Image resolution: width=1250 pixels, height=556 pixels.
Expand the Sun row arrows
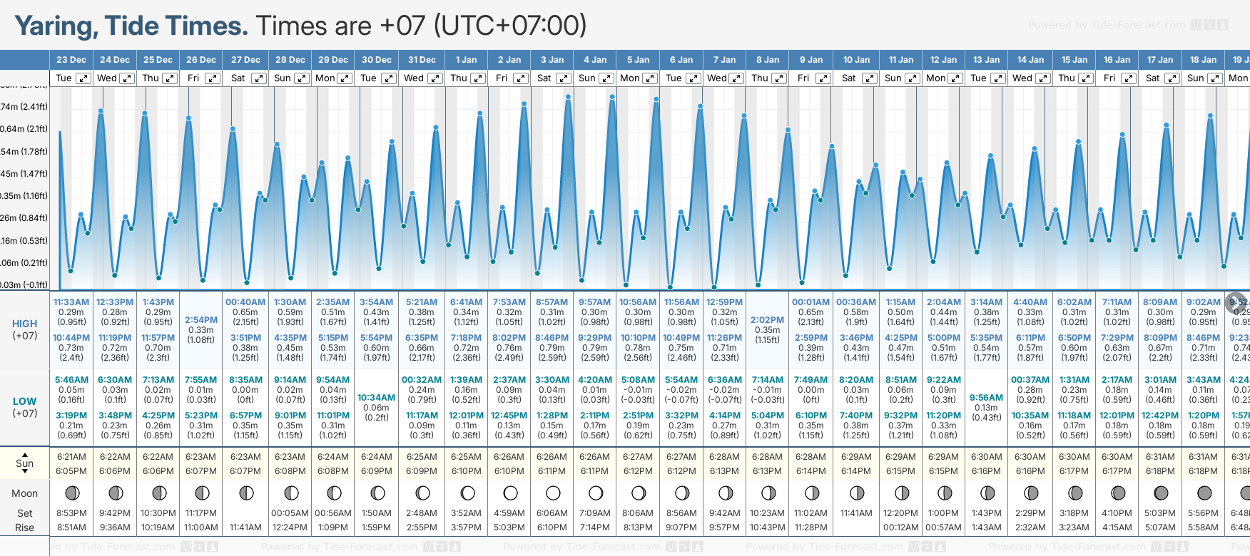pos(25,463)
